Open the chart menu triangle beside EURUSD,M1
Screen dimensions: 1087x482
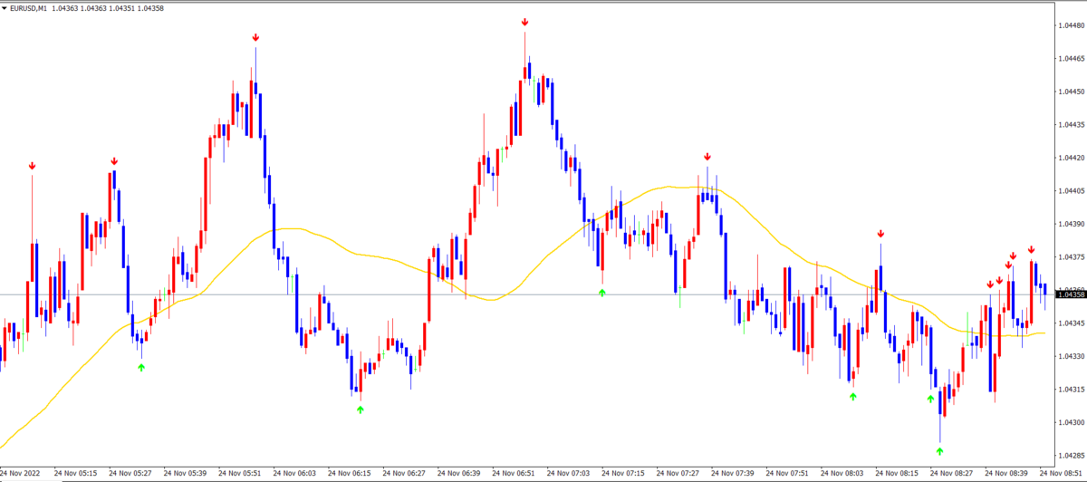5,9
